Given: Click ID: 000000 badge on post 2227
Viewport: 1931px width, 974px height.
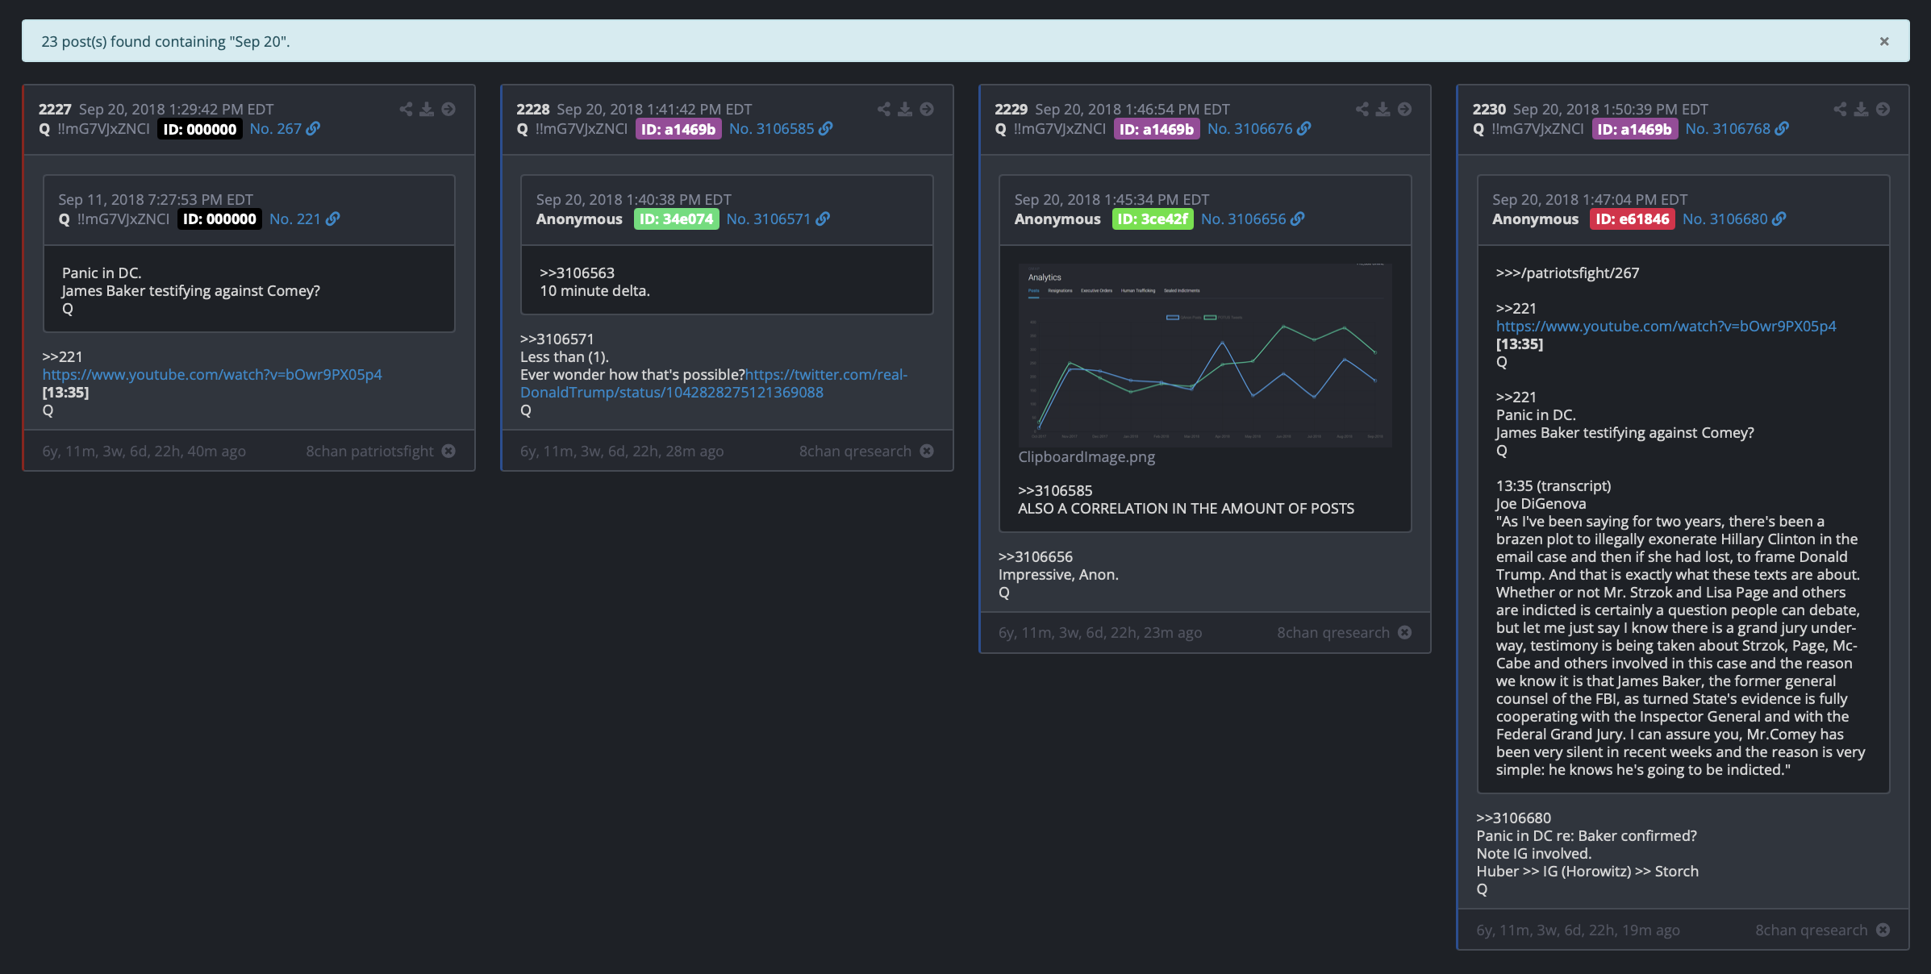Looking at the screenshot, I should (x=199, y=129).
